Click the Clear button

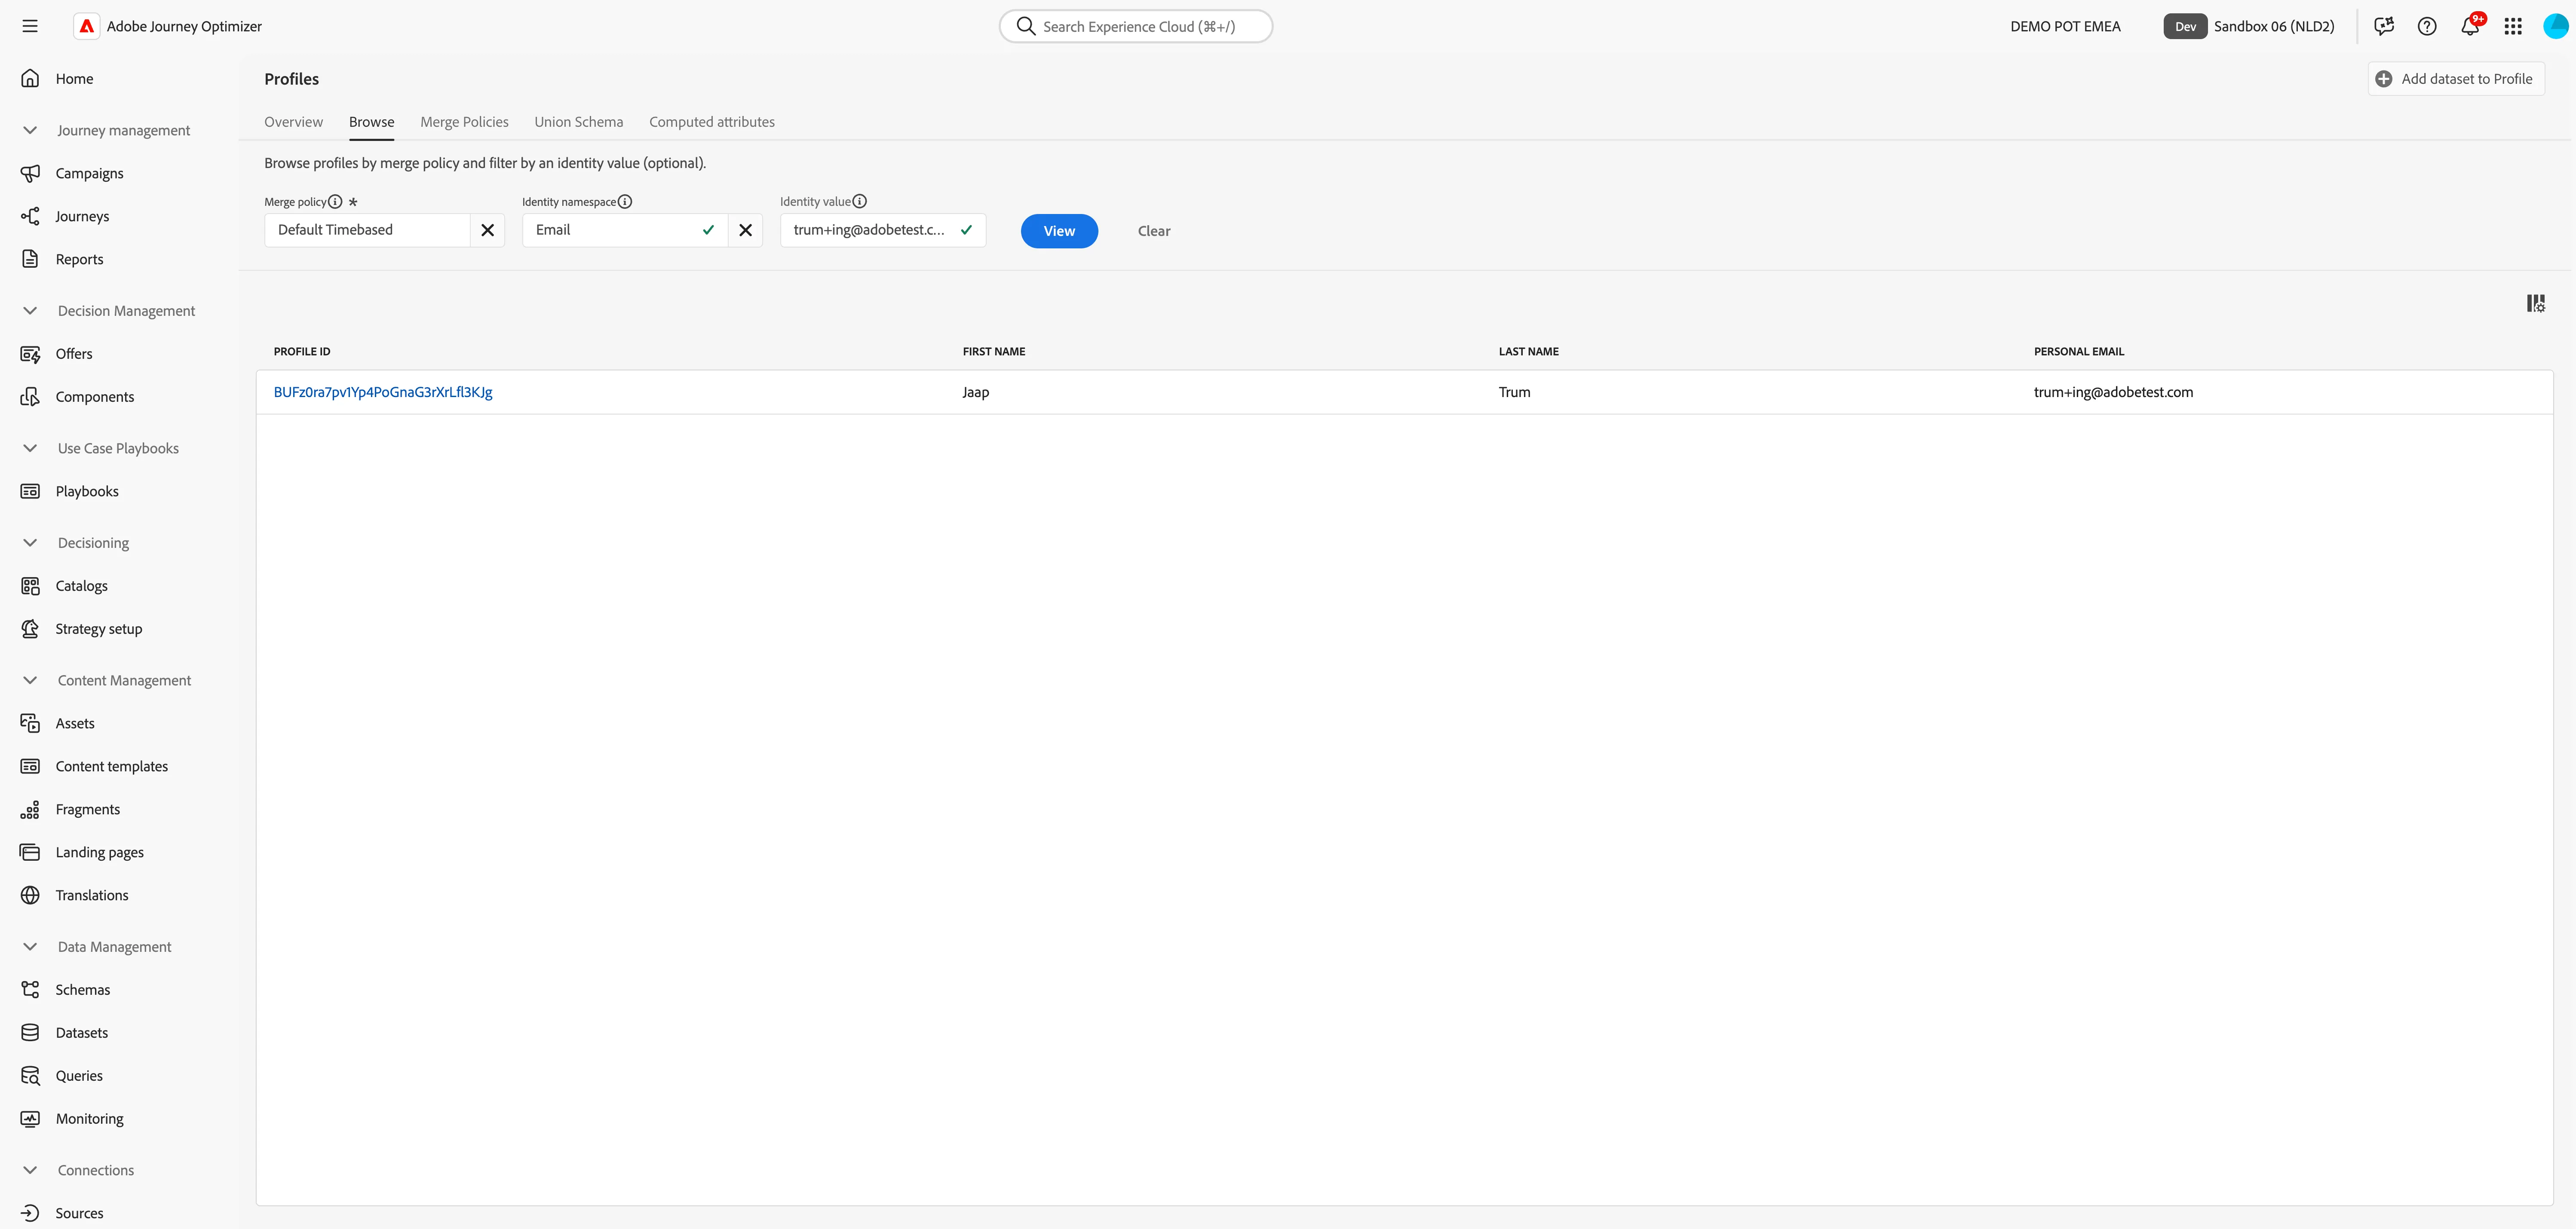(x=1154, y=231)
